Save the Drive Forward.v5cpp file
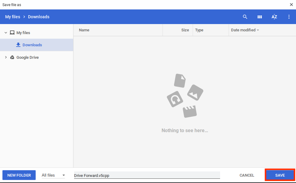296x183 pixels. [279, 175]
